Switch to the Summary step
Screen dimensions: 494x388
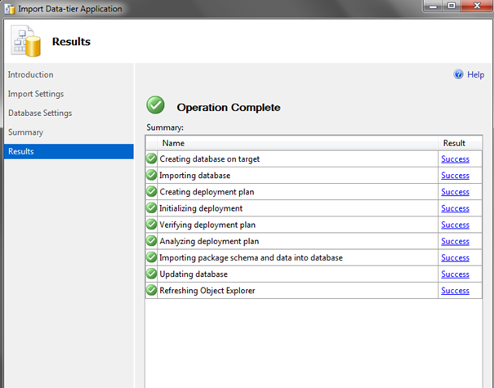click(x=25, y=132)
